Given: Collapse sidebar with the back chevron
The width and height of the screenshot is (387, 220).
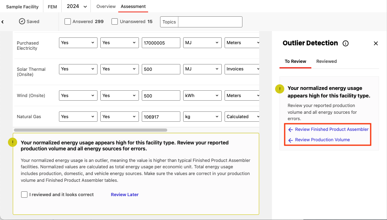Looking at the screenshot, I should pos(3,22).
